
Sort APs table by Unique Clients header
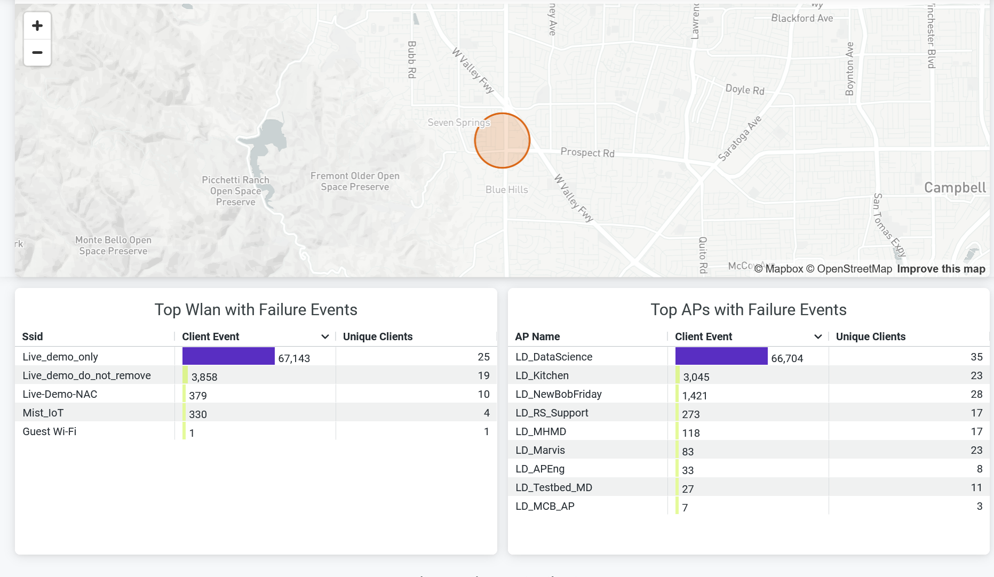point(871,336)
